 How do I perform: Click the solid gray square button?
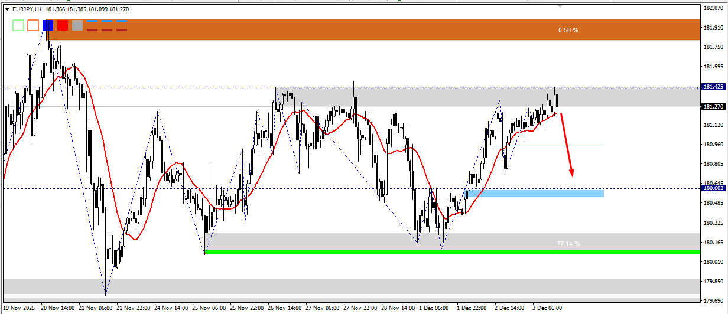coord(77,25)
